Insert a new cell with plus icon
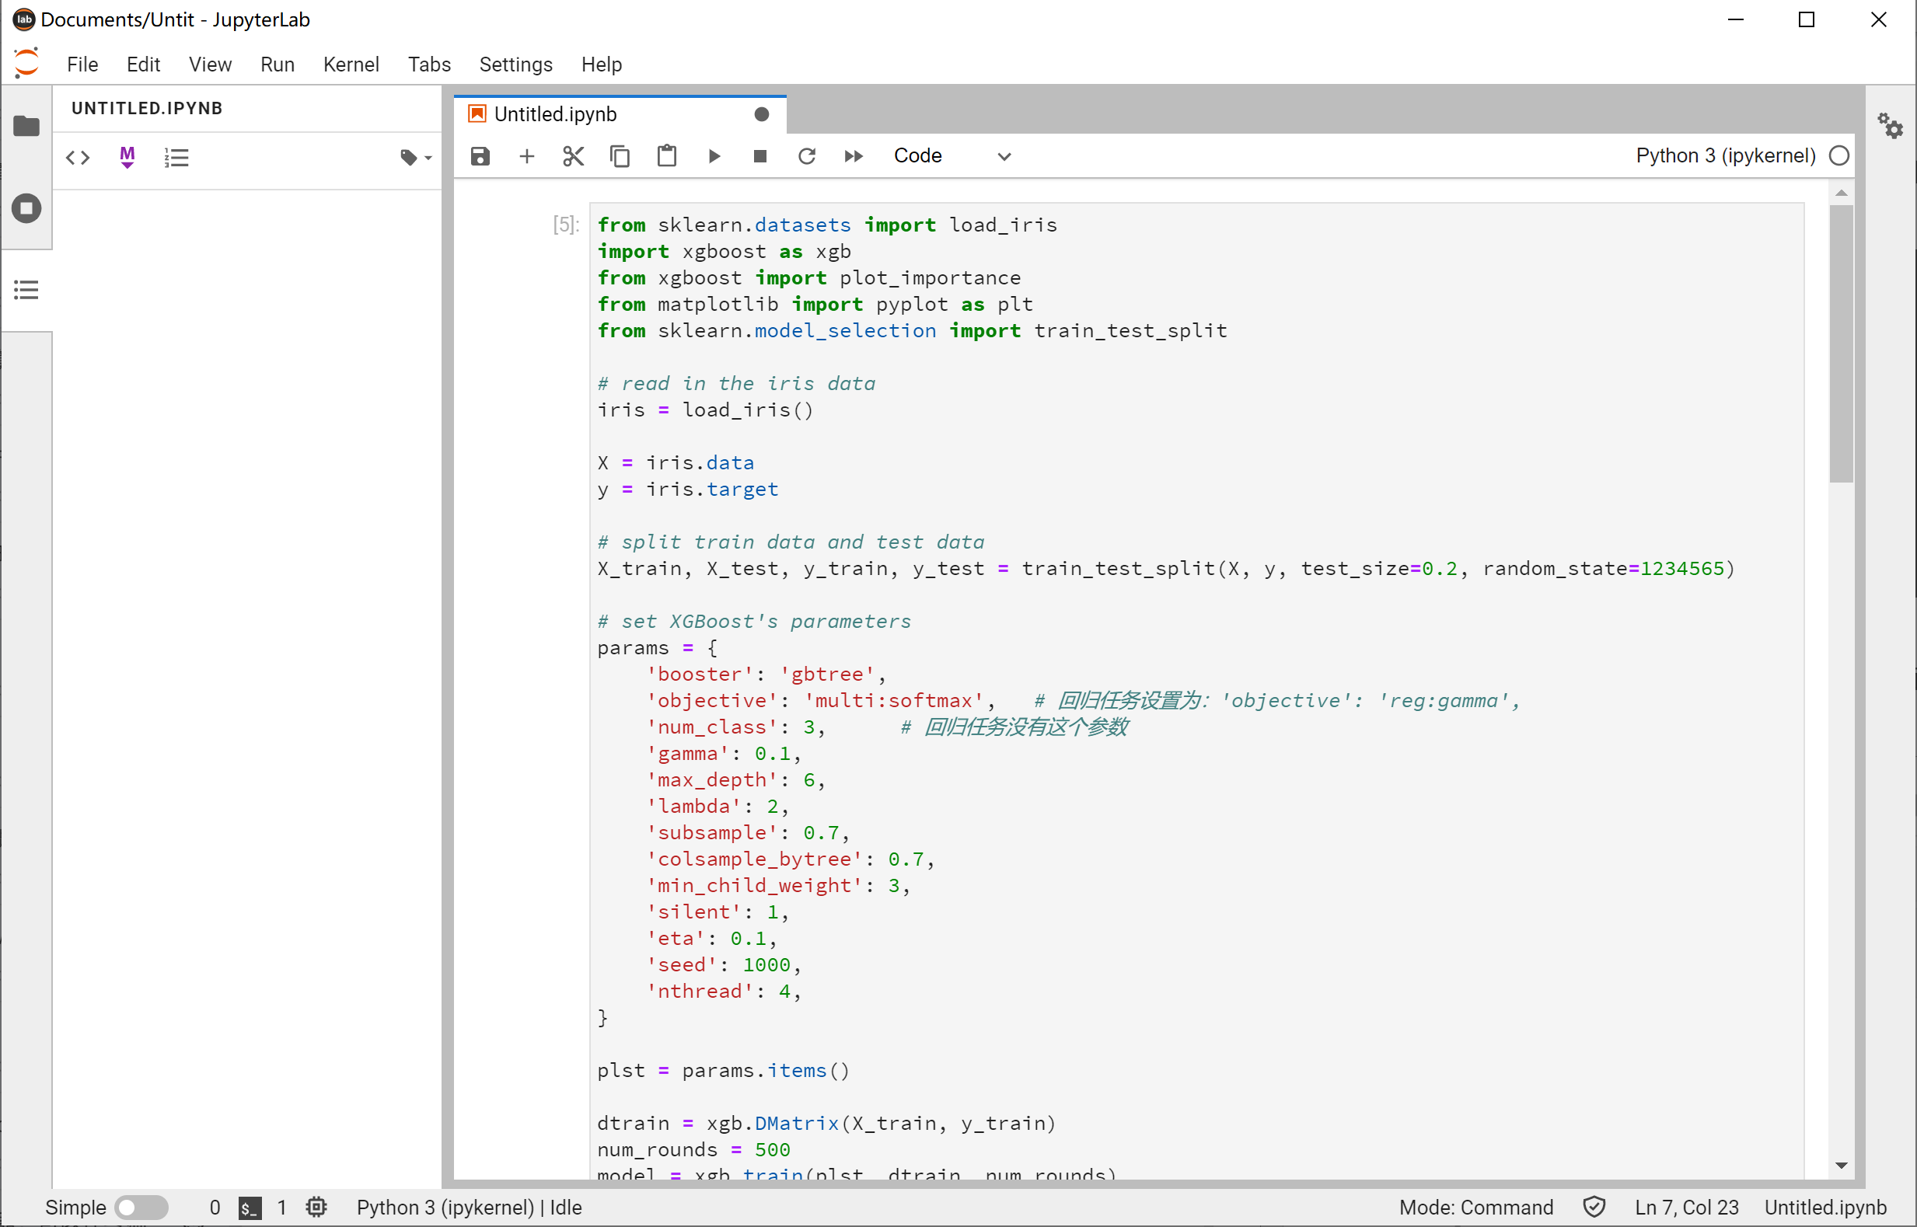Image resolution: width=1917 pixels, height=1227 pixels. tap(527, 156)
